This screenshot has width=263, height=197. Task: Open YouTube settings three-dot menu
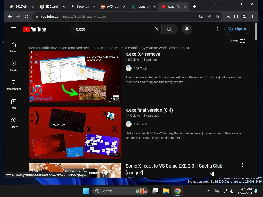coord(217,29)
